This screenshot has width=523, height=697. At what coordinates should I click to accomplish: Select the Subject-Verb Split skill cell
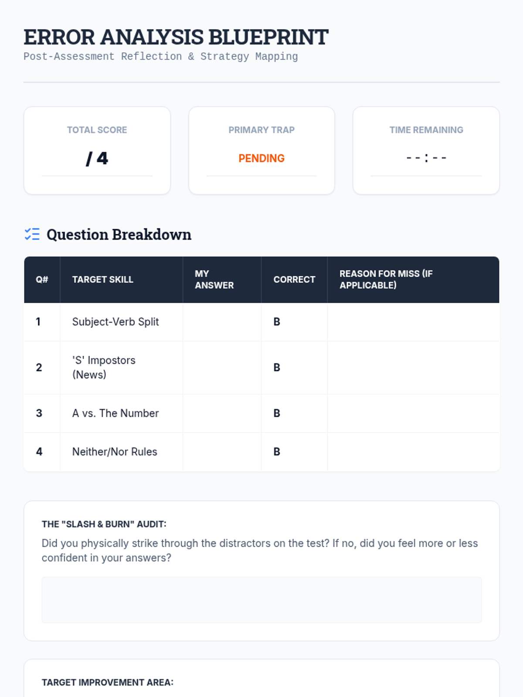pyautogui.click(x=115, y=322)
